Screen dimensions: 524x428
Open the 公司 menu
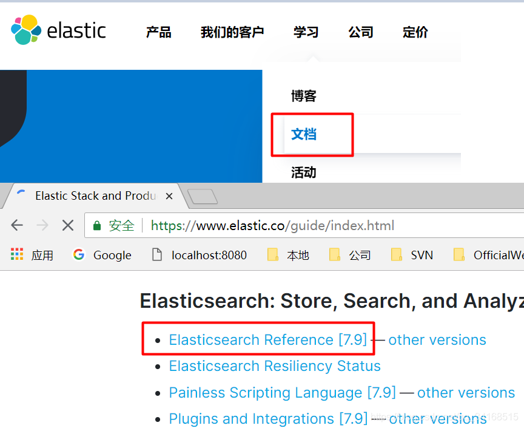pos(361,32)
